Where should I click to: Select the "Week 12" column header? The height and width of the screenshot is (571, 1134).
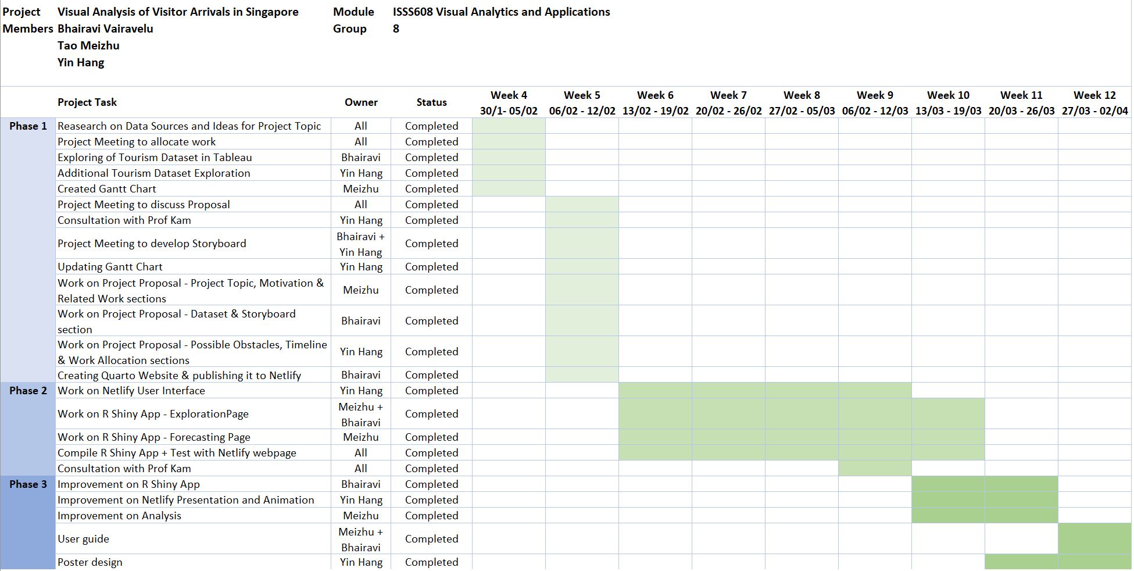tap(1094, 95)
